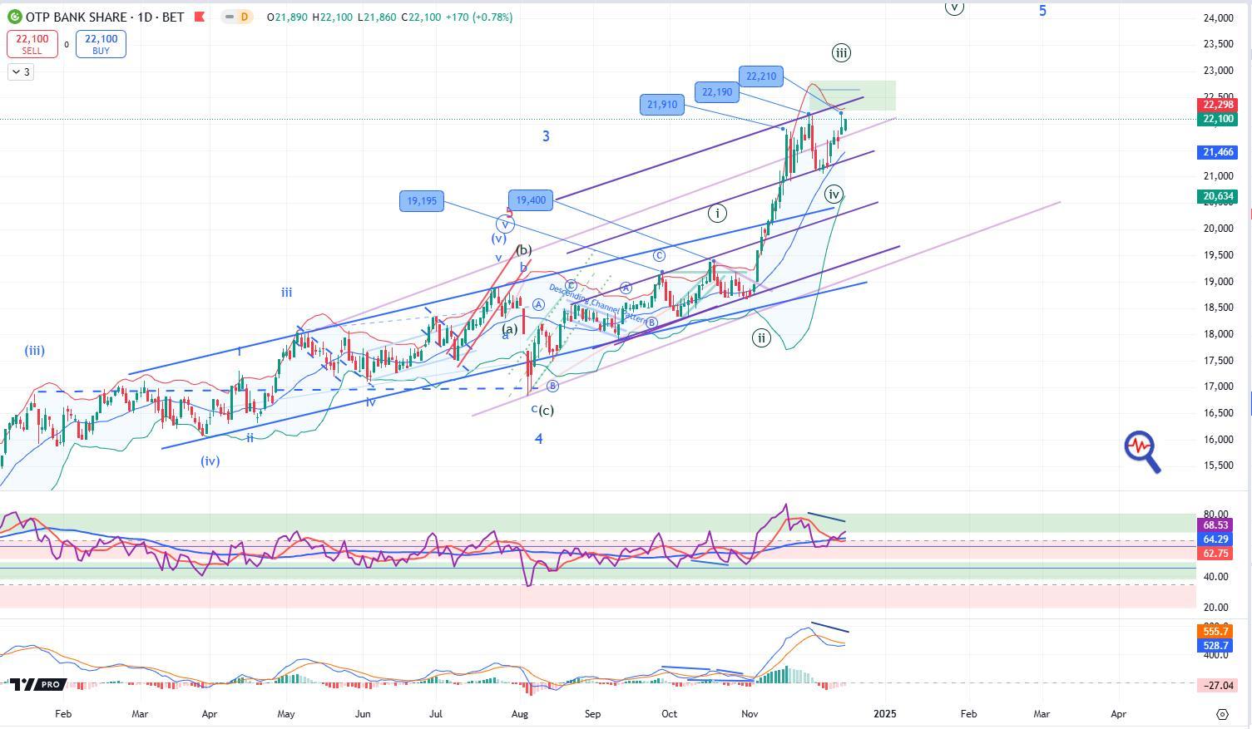Select the (c) wave label near August
The image size is (1252, 729).
click(546, 411)
